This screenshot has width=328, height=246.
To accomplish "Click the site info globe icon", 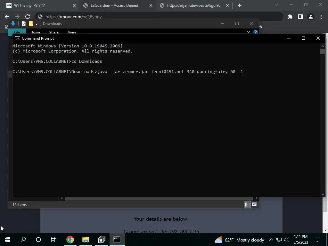I will click(x=40, y=17).
